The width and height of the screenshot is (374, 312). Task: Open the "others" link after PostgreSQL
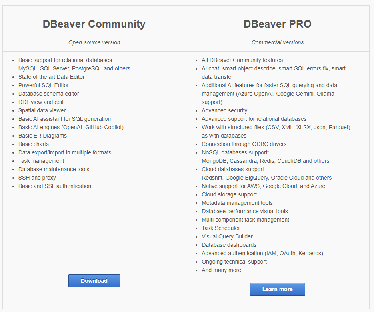pyautogui.click(x=122, y=68)
